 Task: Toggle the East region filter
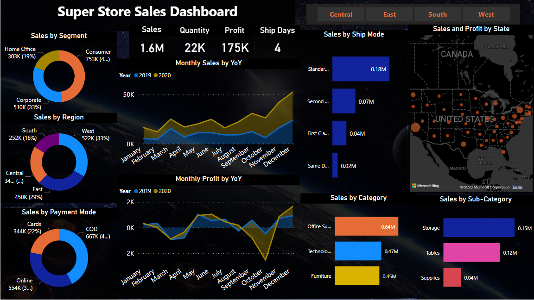[389, 14]
